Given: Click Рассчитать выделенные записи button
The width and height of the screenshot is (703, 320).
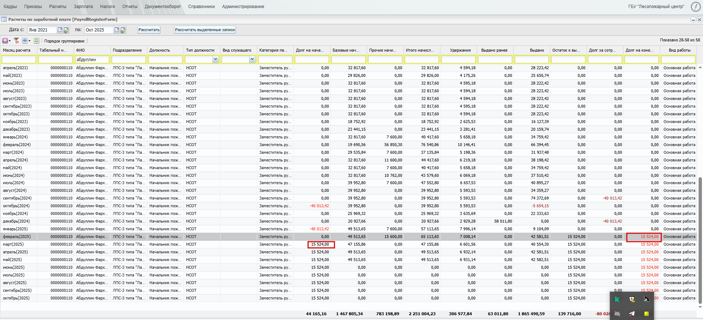Looking at the screenshot, I should click(205, 30).
